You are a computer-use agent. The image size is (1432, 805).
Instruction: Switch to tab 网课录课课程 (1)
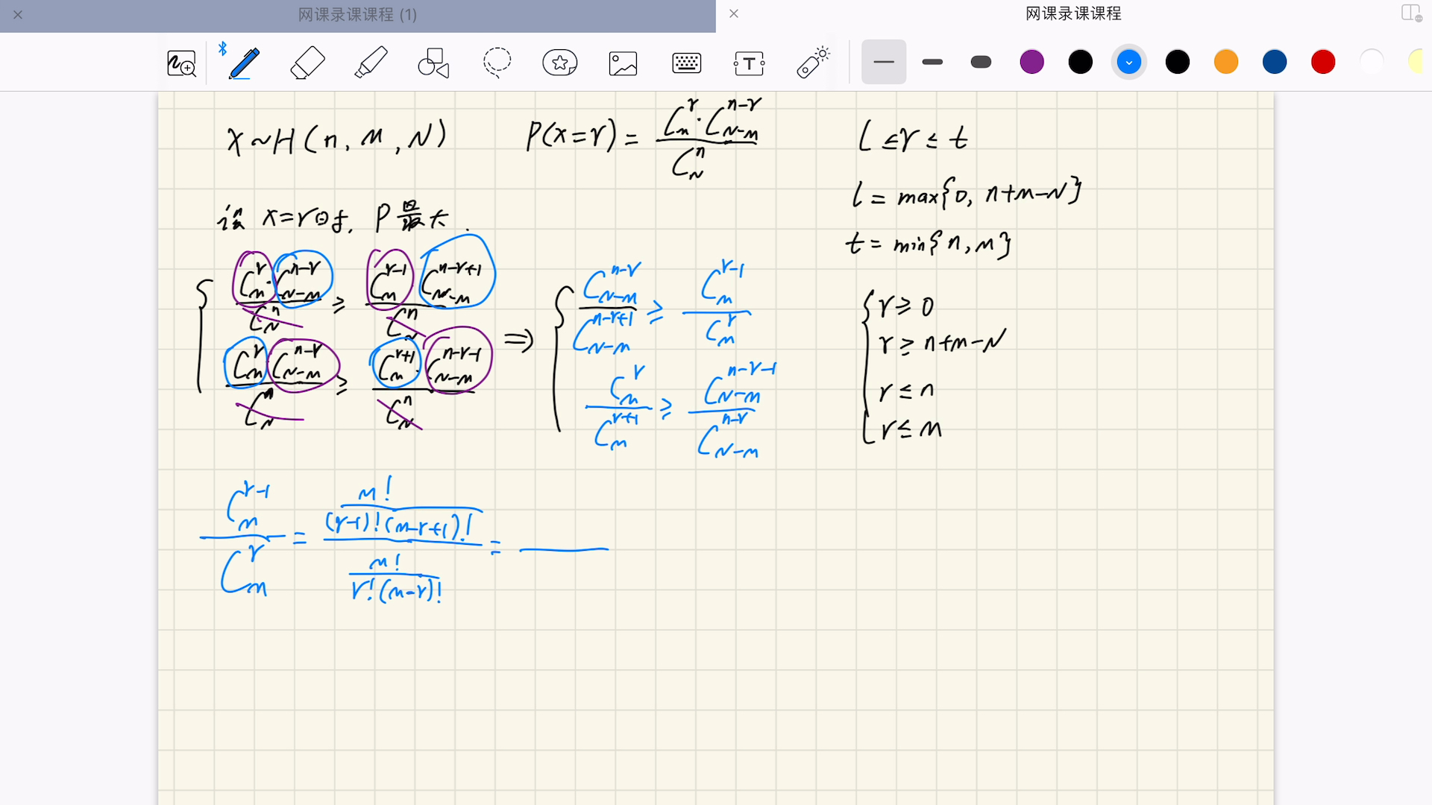click(357, 15)
